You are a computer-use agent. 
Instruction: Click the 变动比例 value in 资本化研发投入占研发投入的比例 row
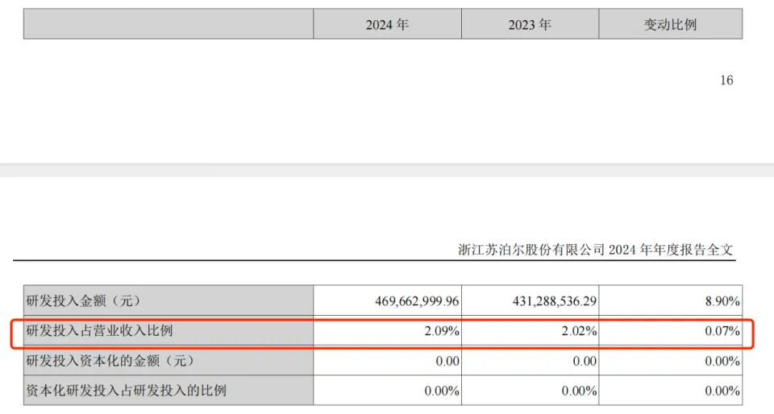point(720,391)
